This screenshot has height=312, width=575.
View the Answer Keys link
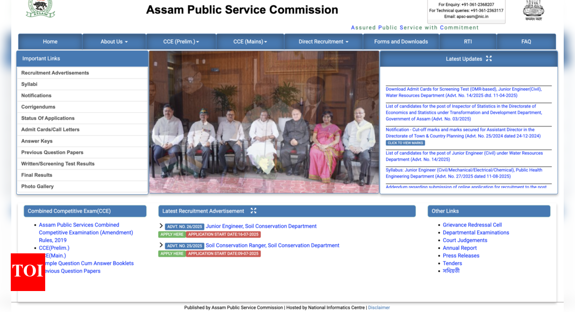37,141
